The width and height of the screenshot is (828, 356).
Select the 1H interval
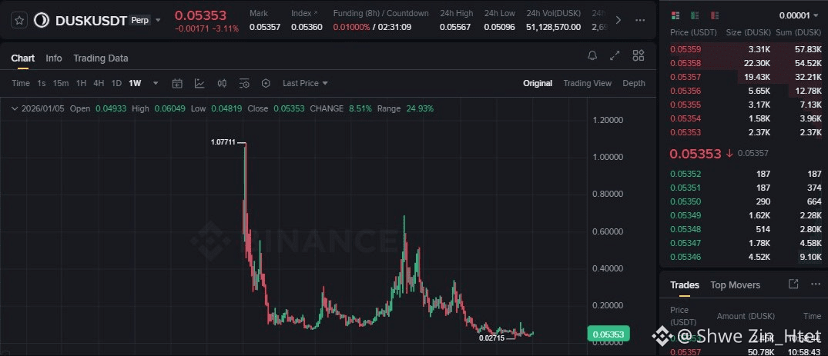(x=81, y=83)
